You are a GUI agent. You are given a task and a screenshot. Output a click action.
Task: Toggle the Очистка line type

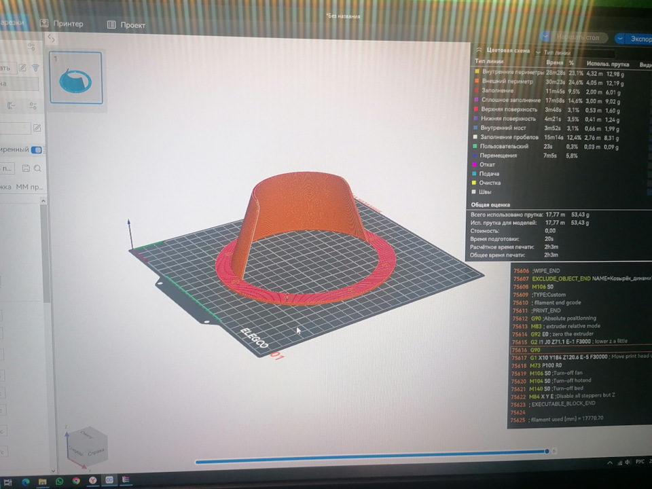point(486,183)
